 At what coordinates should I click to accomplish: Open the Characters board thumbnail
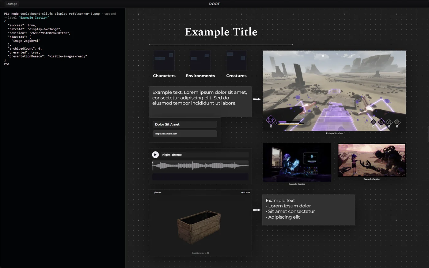(x=164, y=60)
